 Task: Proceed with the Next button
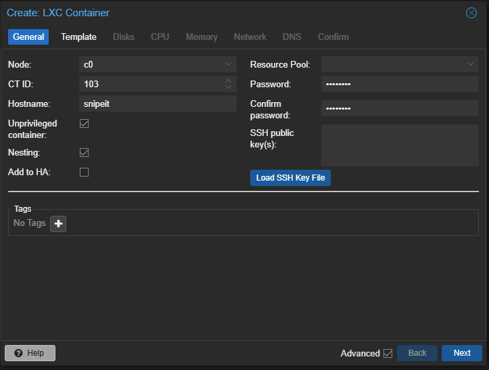point(462,353)
